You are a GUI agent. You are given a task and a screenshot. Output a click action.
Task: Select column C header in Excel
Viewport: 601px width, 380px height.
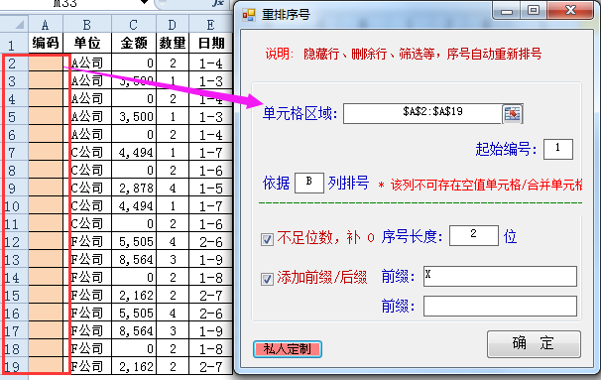tap(134, 25)
